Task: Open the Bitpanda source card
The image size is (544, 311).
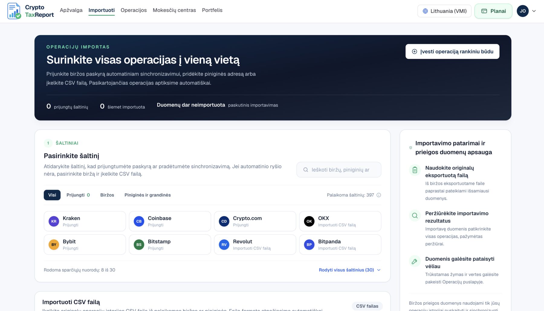Action: point(340,244)
